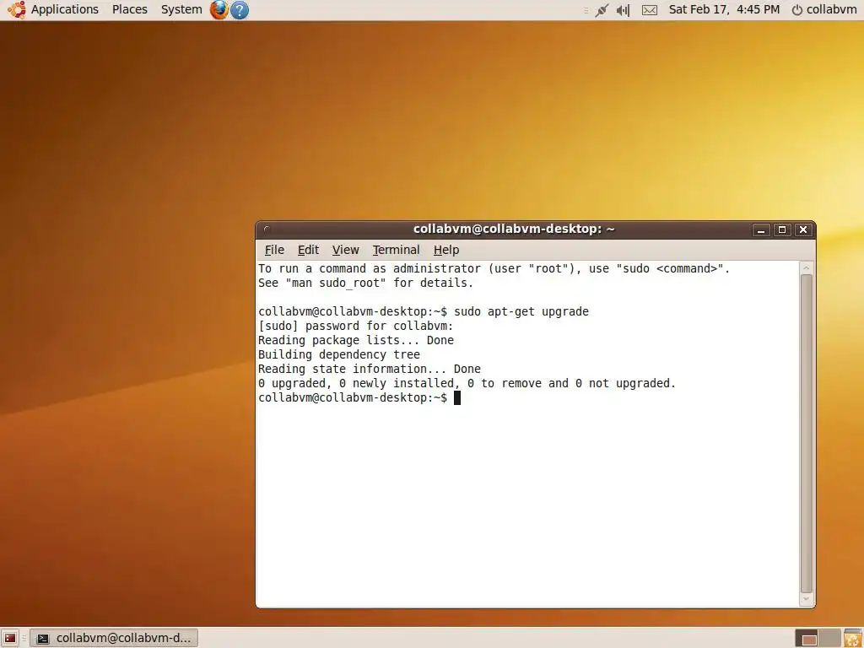Image resolution: width=864 pixels, height=648 pixels.
Task: Click the '0 upgraded, 0 newly installed' line
Action: [467, 384]
